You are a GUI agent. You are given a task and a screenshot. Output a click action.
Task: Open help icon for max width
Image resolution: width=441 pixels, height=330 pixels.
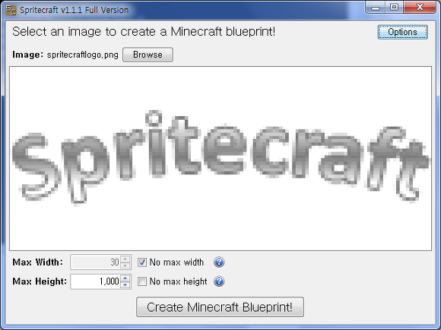click(x=219, y=262)
